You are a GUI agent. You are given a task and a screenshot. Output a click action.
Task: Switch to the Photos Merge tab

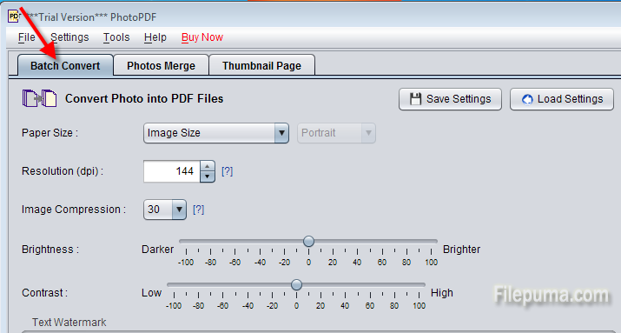(161, 65)
